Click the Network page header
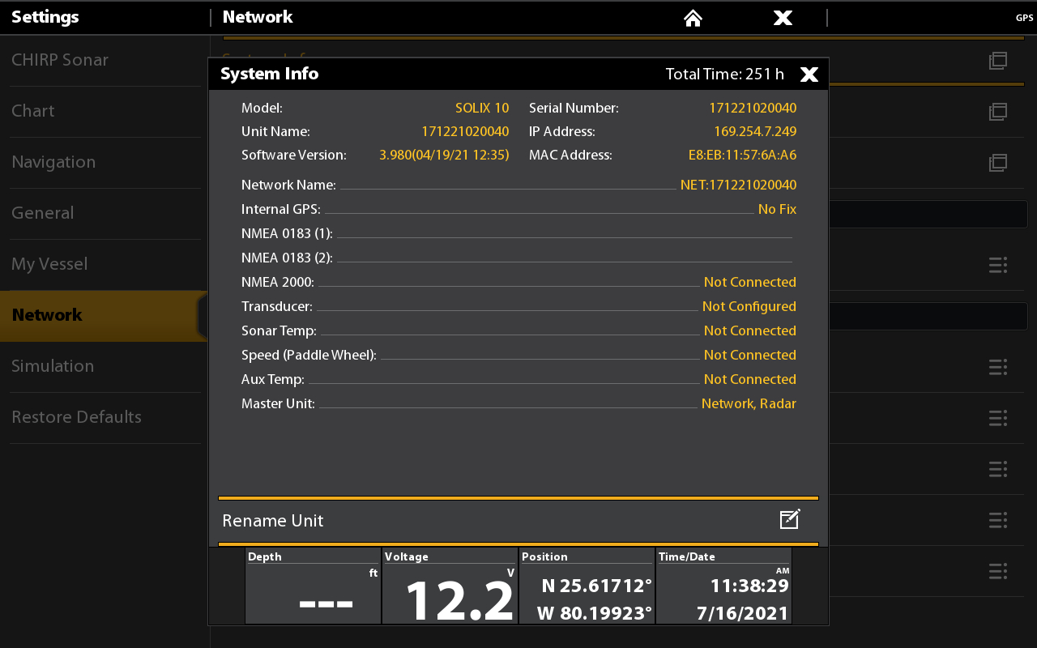The width and height of the screenshot is (1037, 648). click(258, 17)
